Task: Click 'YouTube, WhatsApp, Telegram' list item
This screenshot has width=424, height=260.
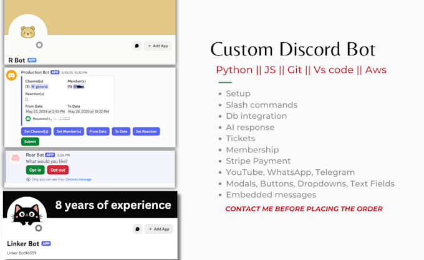Action: pyautogui.click(x=291, y=172)
